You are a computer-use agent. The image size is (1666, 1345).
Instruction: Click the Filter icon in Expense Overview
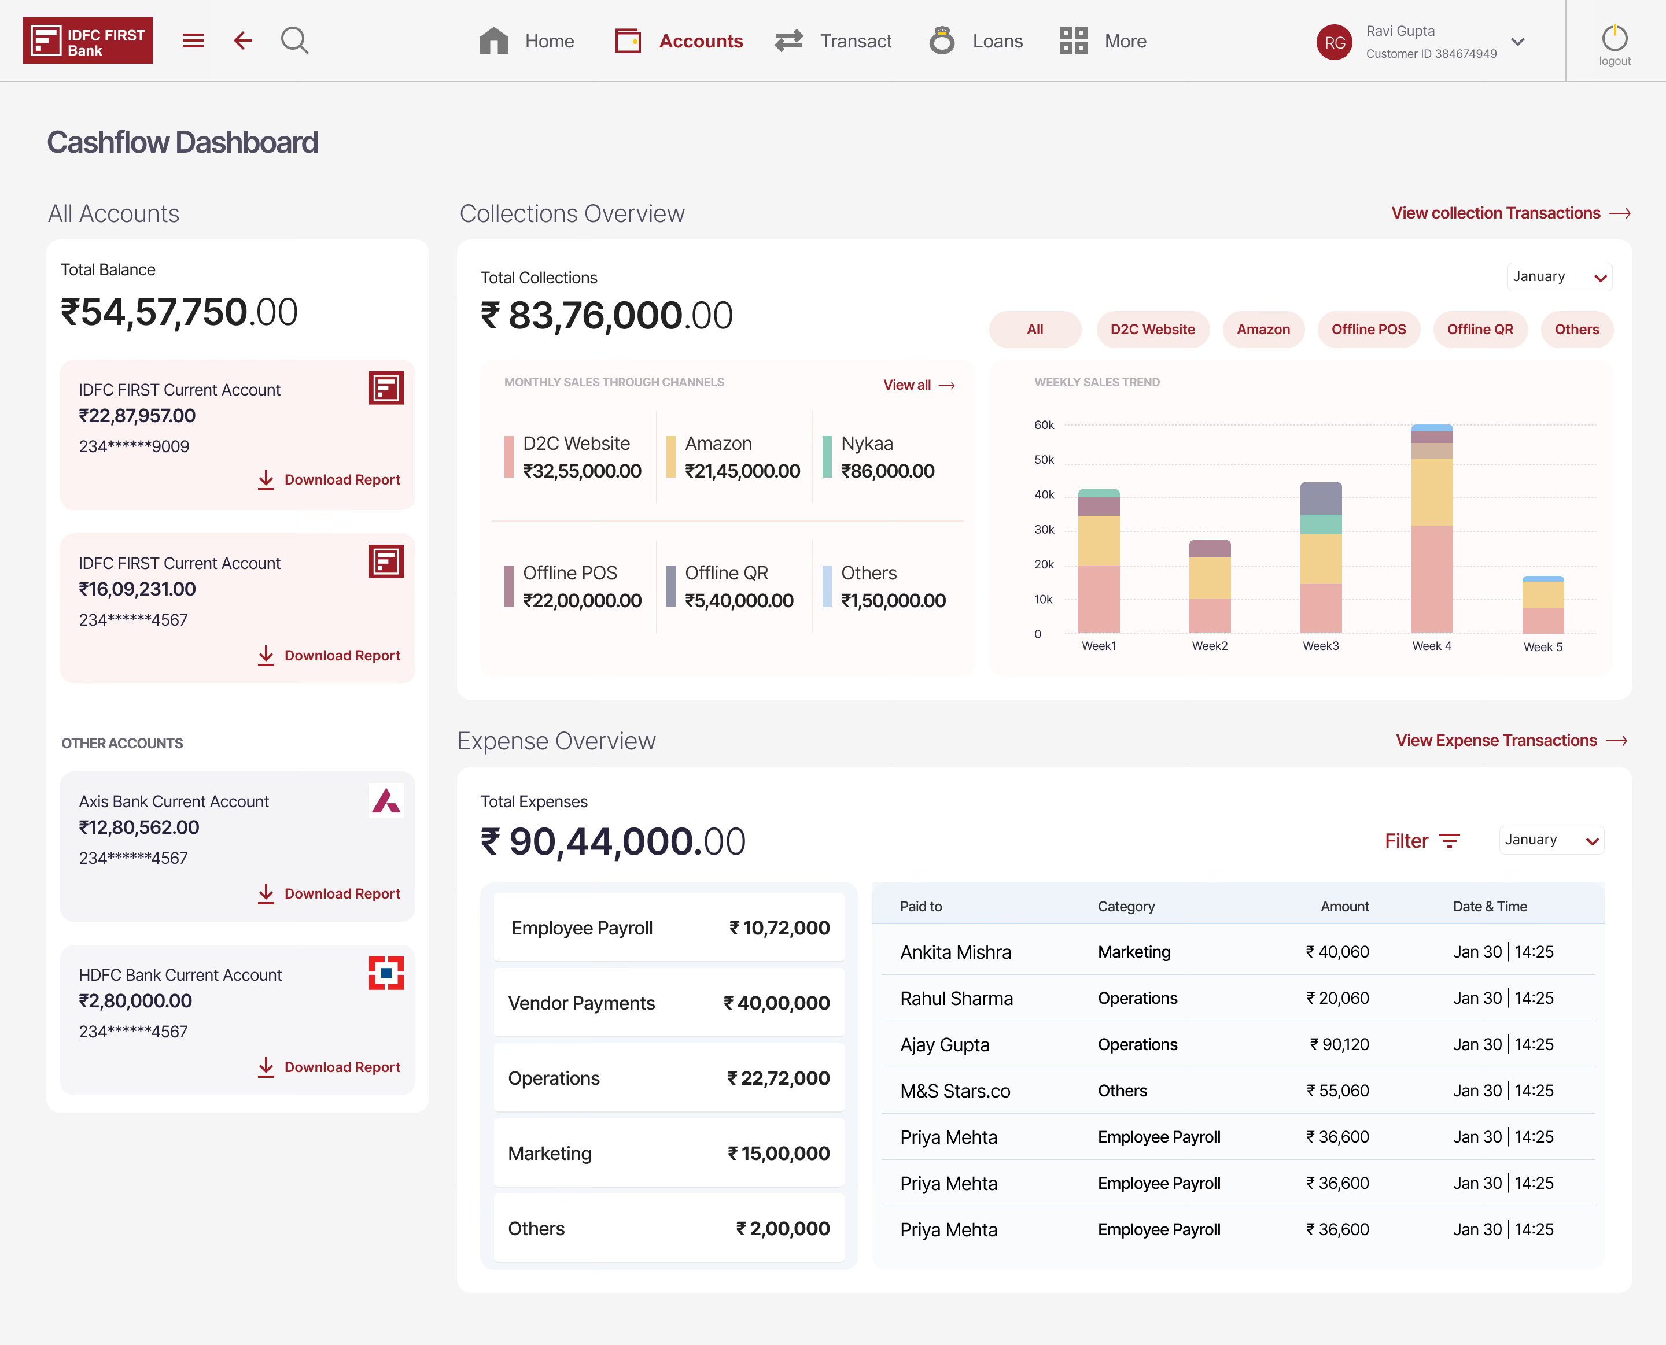click(1449, 841)
